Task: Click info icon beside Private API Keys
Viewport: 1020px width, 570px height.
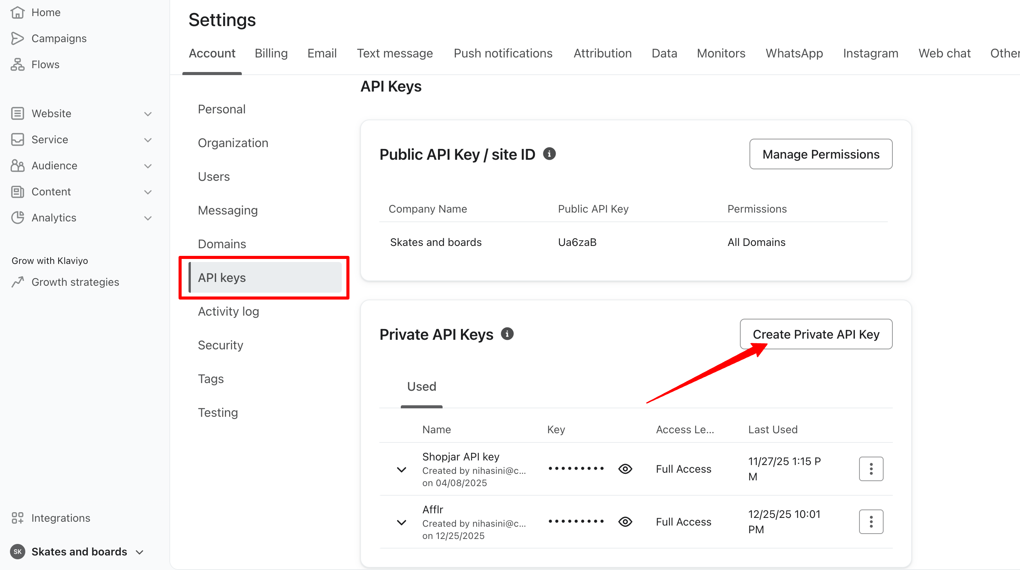Action: (507, 334)
